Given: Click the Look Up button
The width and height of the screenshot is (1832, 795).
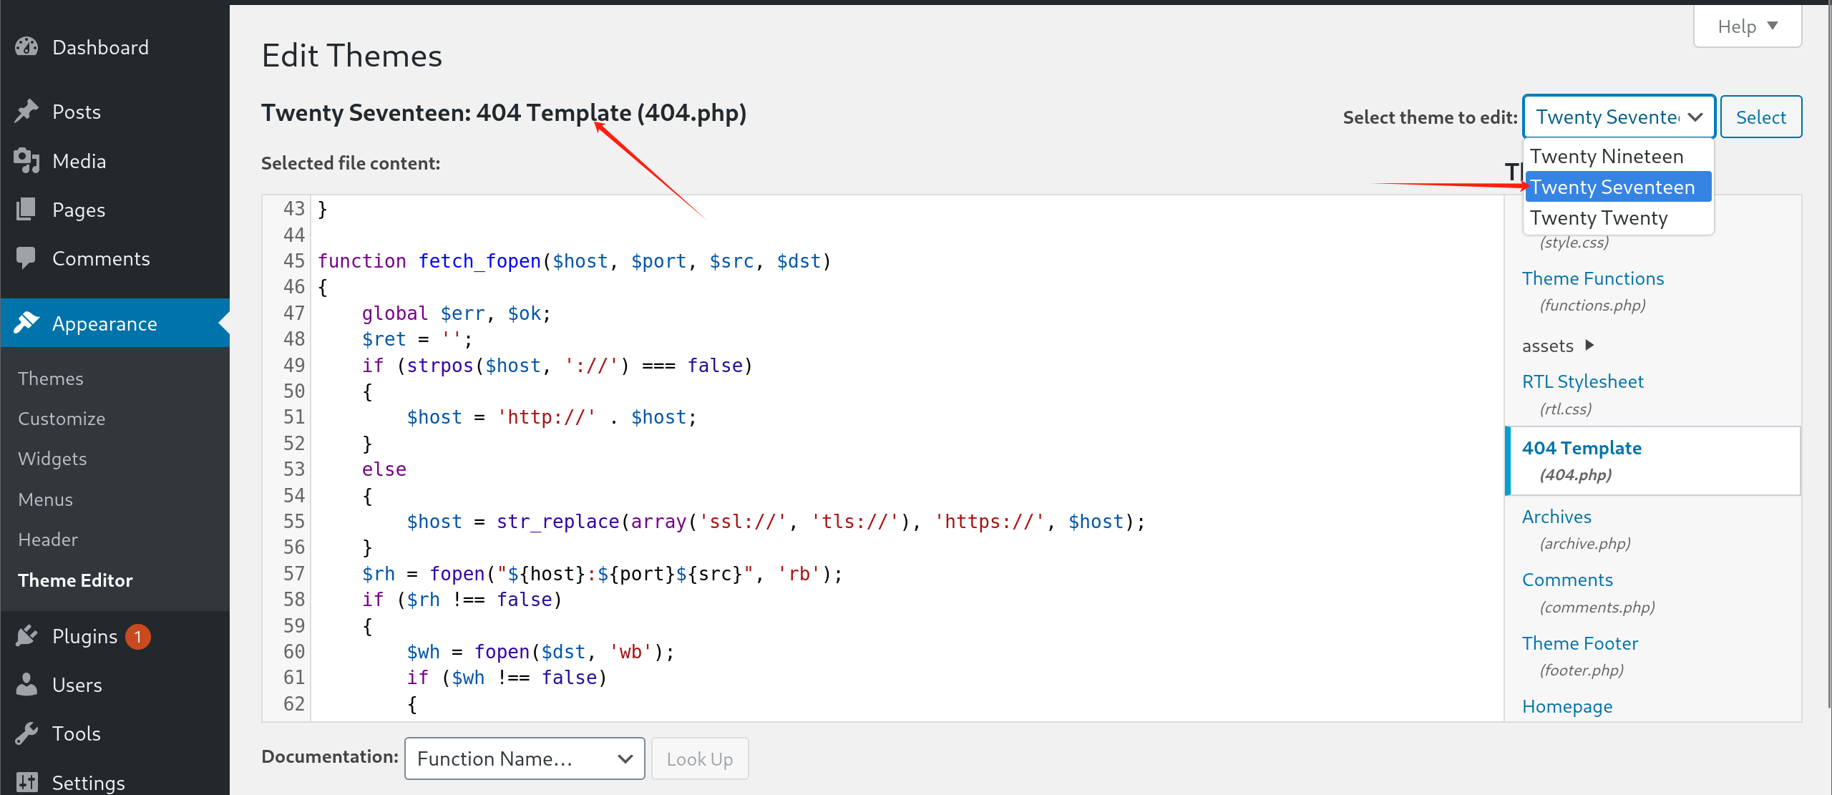Looking at the screenshot, I should 700,759.
